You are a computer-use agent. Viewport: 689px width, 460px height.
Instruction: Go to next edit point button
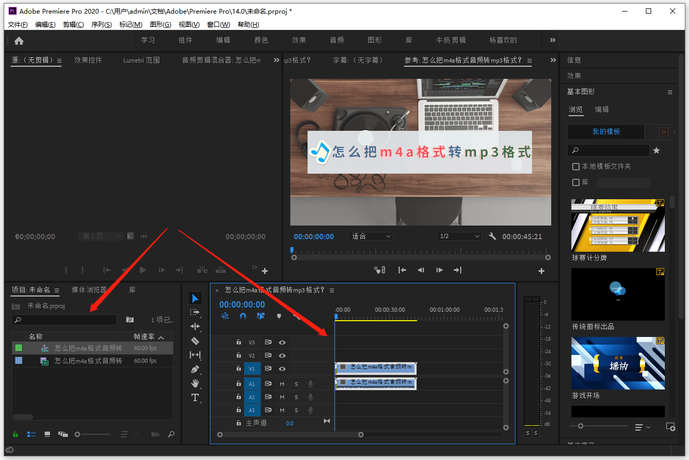(x=458, y=270)
